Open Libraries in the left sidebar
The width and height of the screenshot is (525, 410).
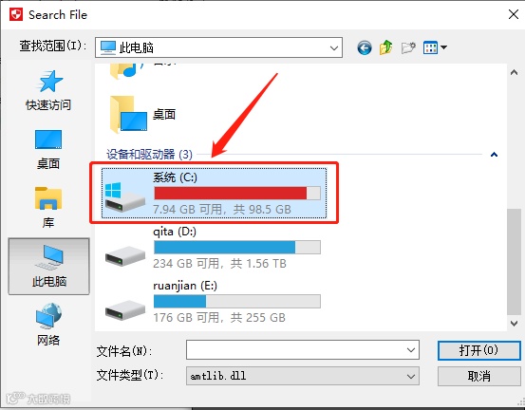(48, 208)
